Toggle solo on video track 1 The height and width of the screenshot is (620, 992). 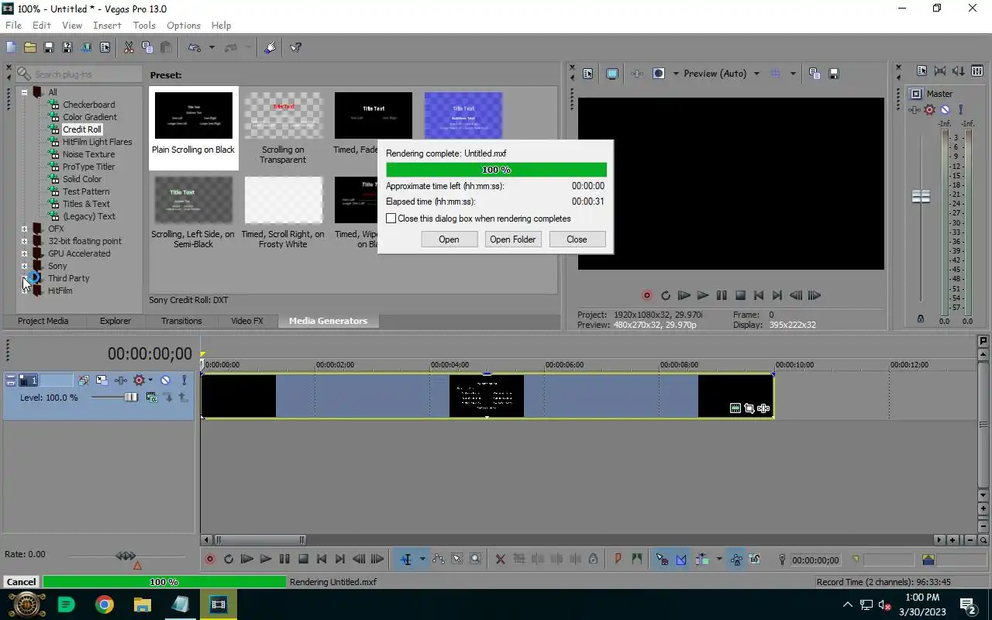184,380
